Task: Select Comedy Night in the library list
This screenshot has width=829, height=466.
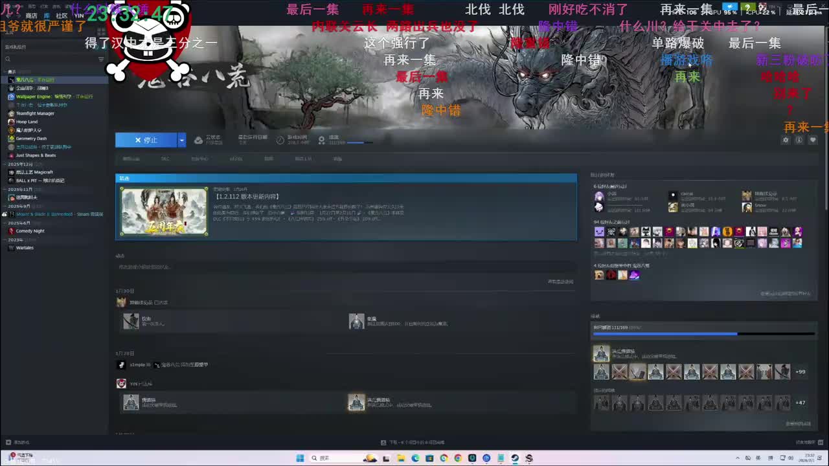Action: point(30,231)
